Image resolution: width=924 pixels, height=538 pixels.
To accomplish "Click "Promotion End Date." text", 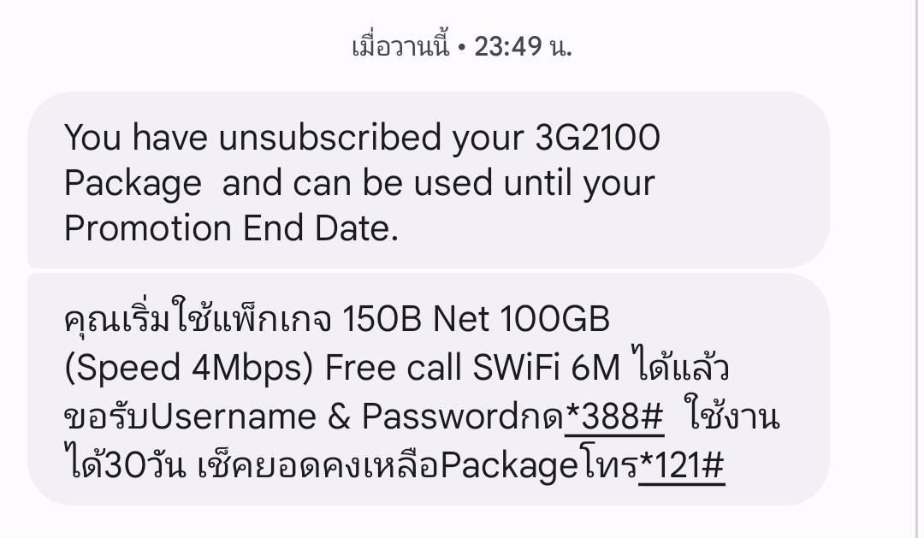I will coord(231,229).
